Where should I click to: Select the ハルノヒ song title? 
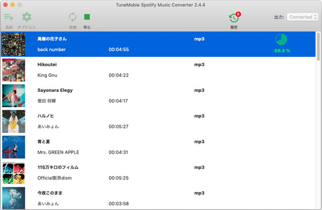[x=46, y=116]
